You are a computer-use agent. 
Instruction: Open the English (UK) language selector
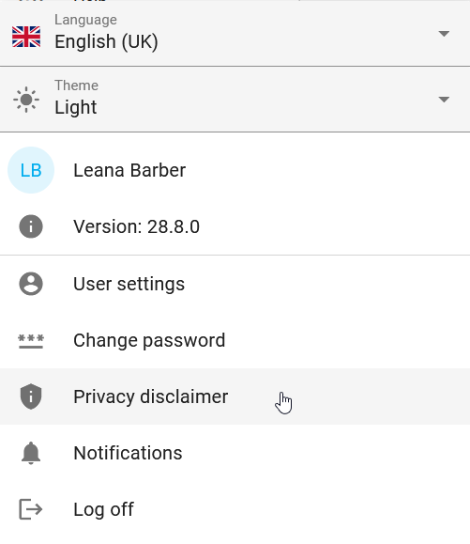coord(235,33)
